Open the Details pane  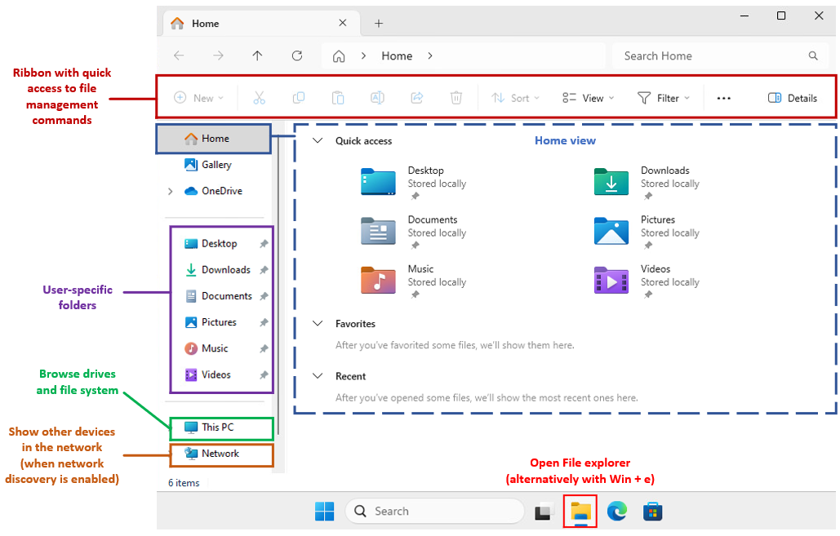click(793, 97)
